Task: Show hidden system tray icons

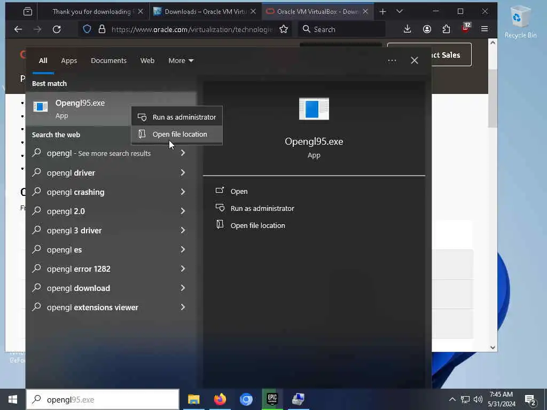Action: (452, 399)
